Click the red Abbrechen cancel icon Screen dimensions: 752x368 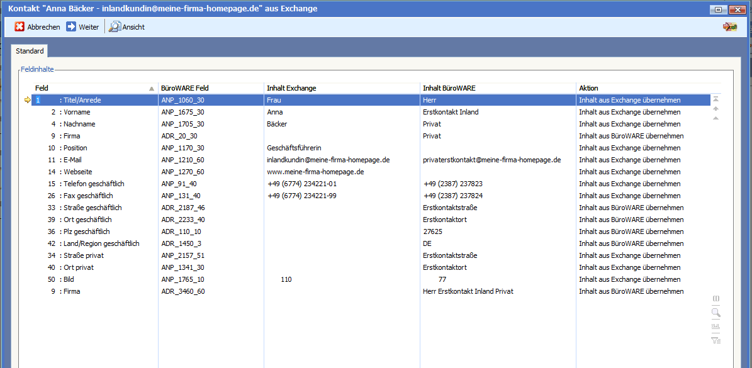pyautogui.click(x=20, y=27)
